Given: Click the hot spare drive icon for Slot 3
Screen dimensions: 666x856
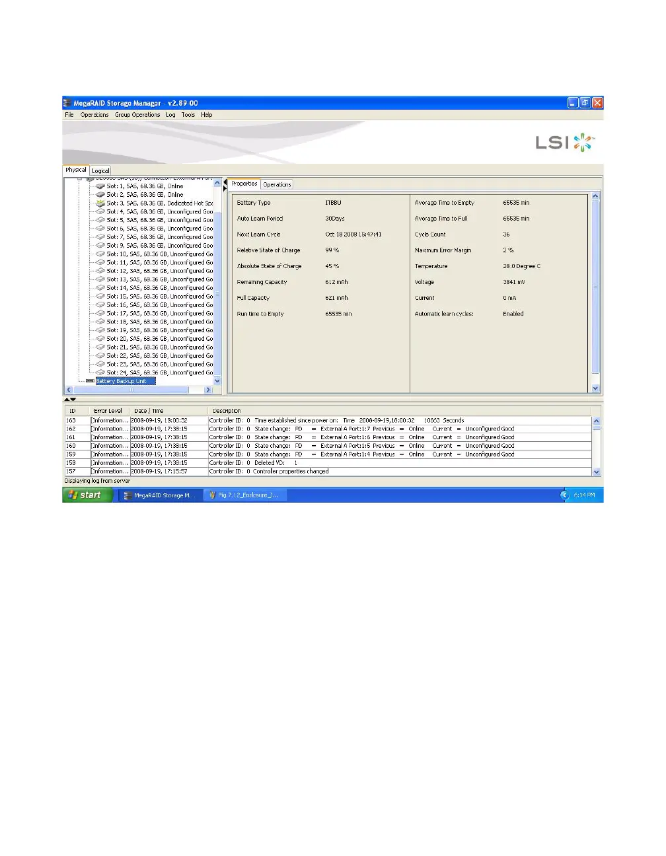Looking at the screenshot, I should point(100,203).
